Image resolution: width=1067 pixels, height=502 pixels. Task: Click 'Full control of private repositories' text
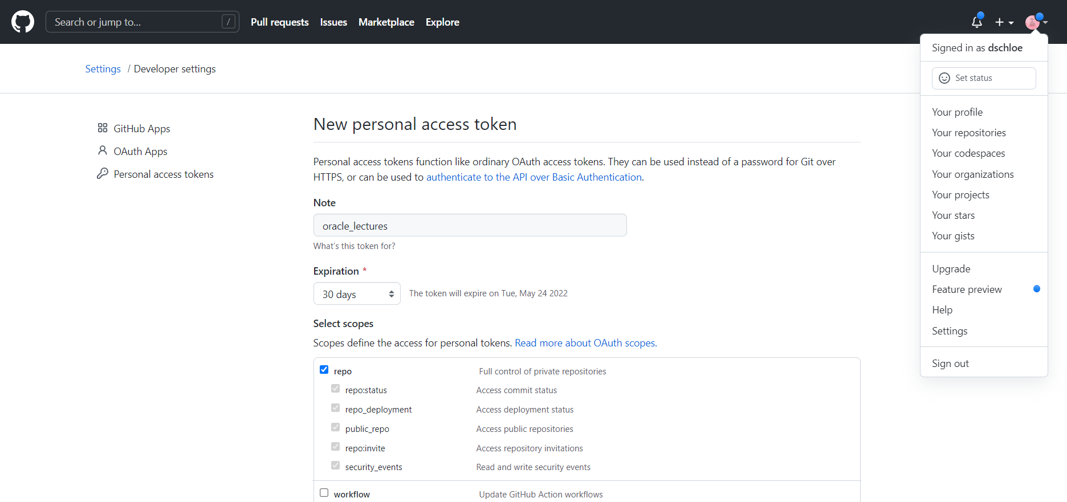(x=543, y=372)
